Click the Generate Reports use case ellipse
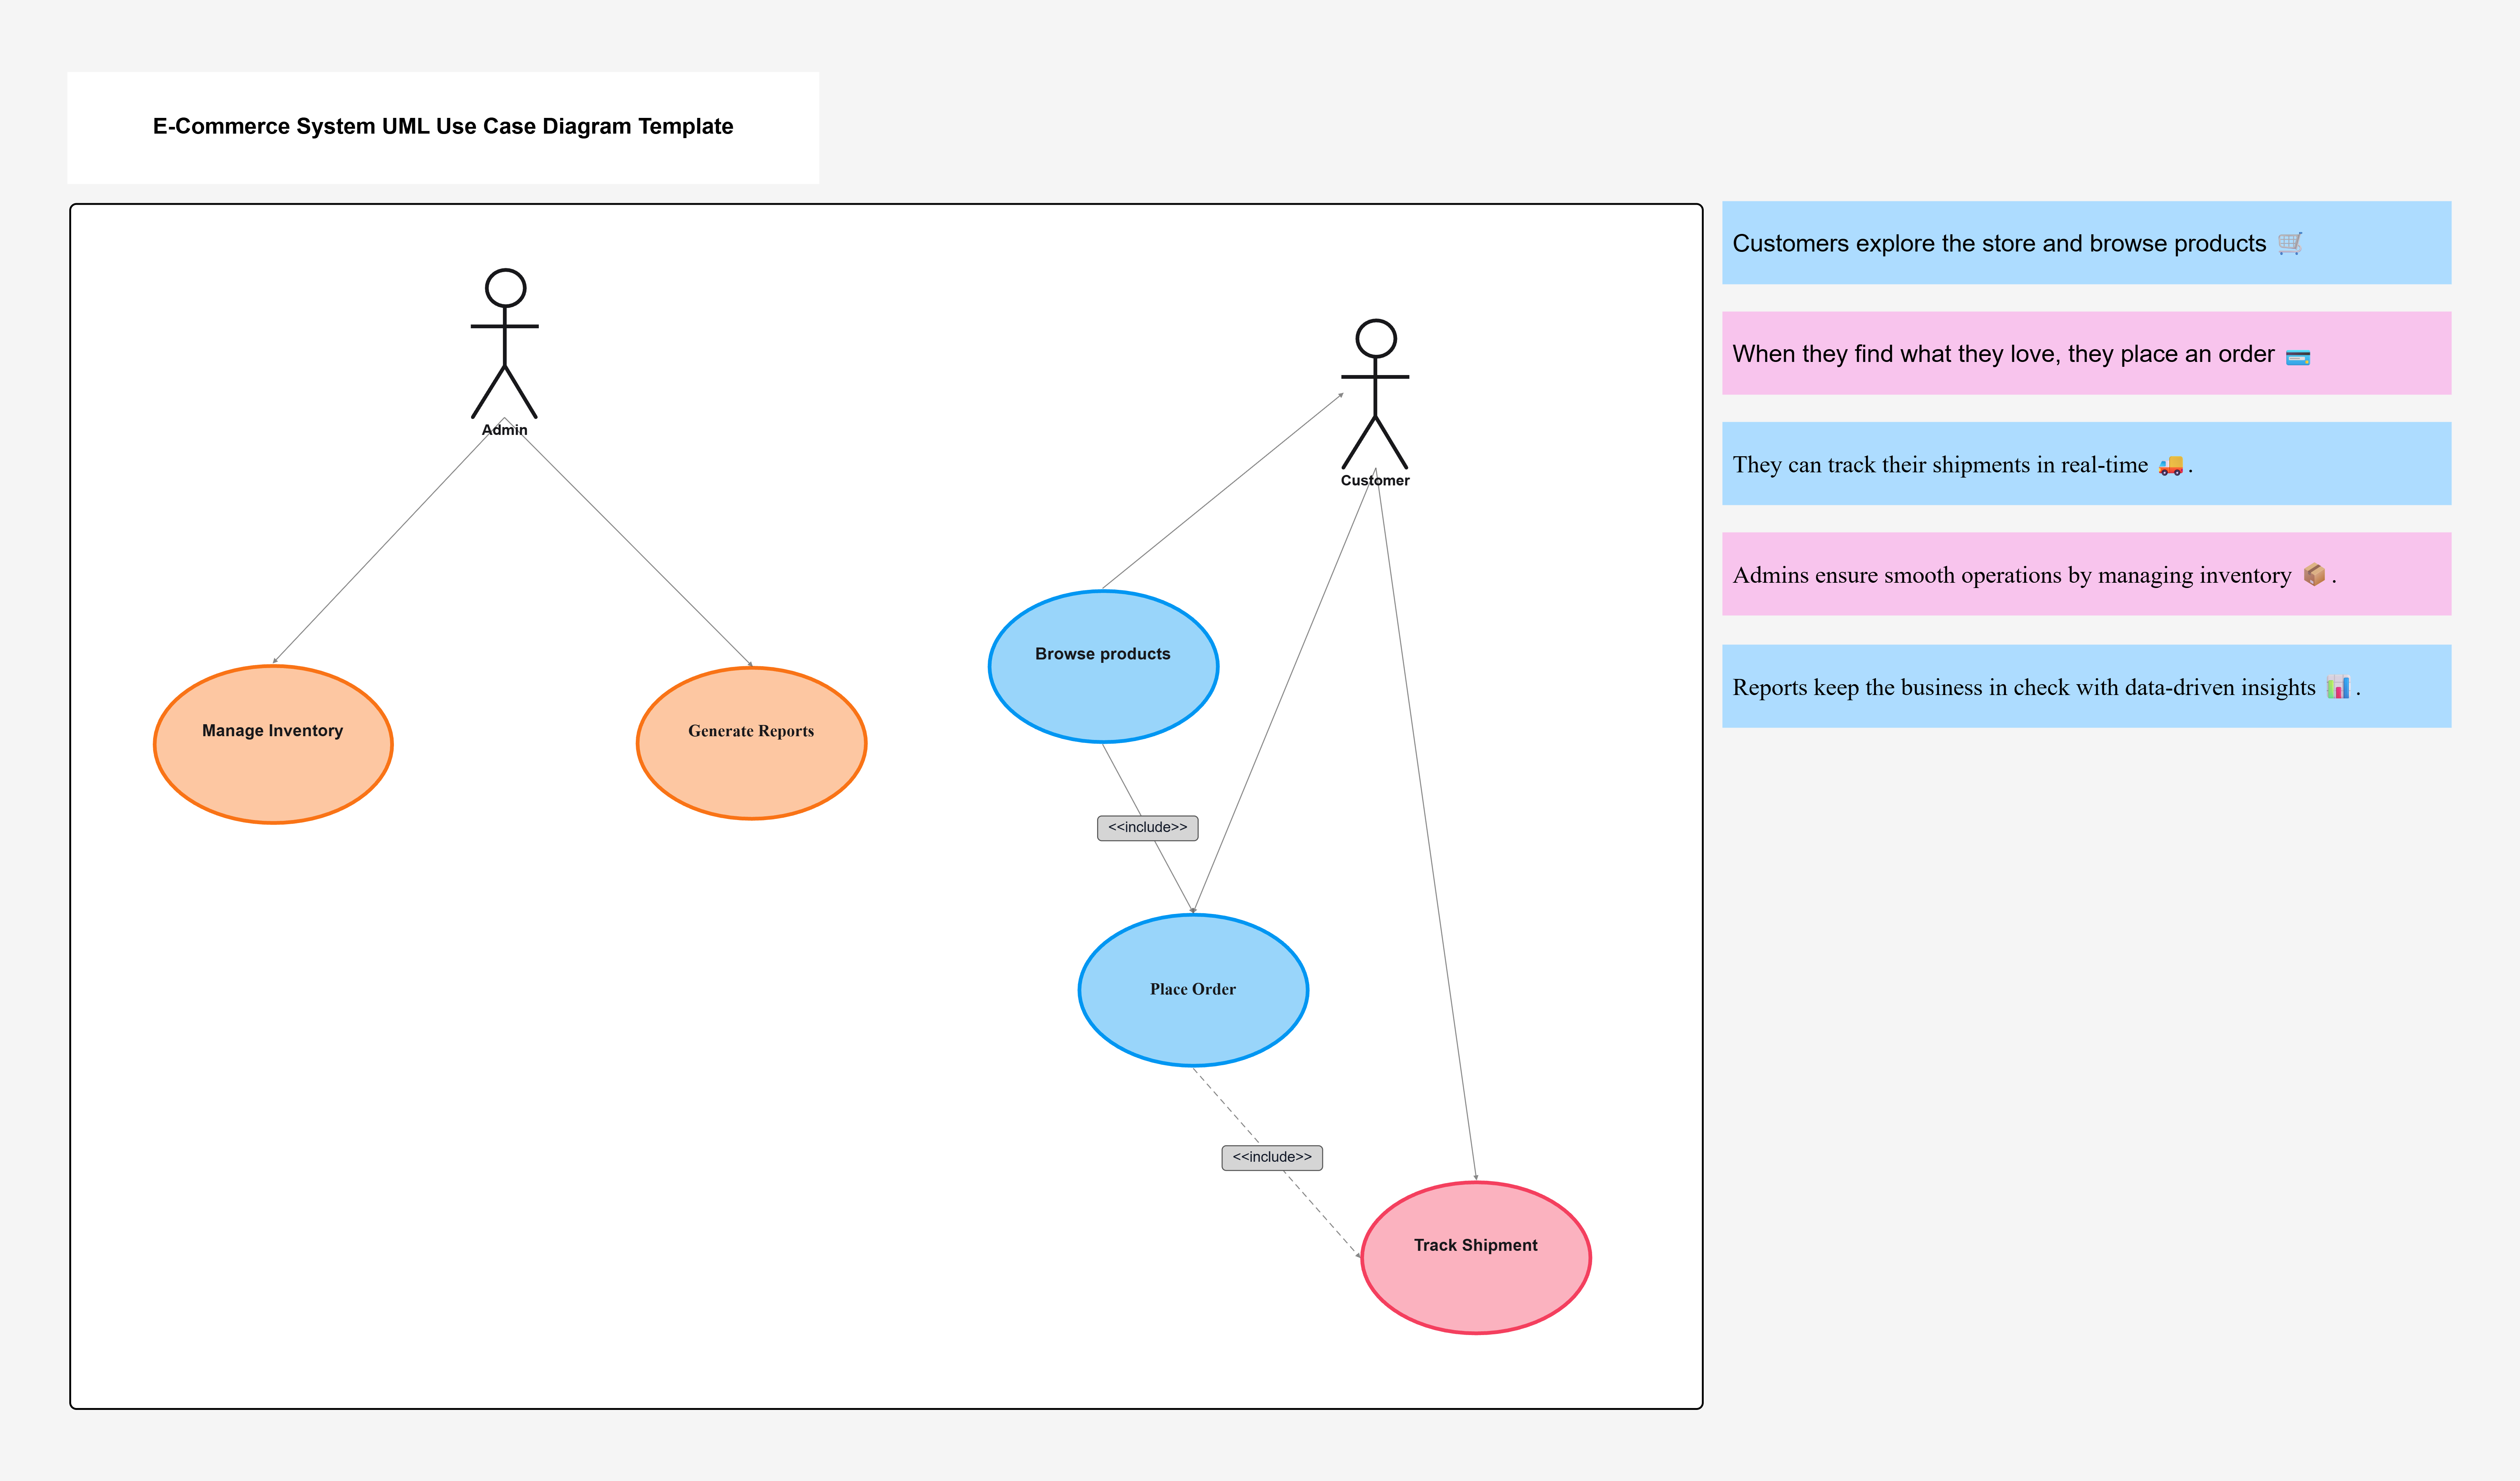Screen dimensions: 2520x1481 tap(751, 744)
